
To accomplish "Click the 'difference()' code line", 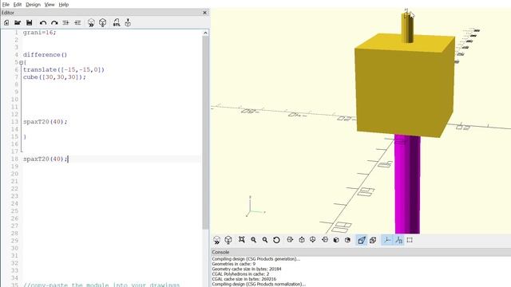I will [45, 55].
